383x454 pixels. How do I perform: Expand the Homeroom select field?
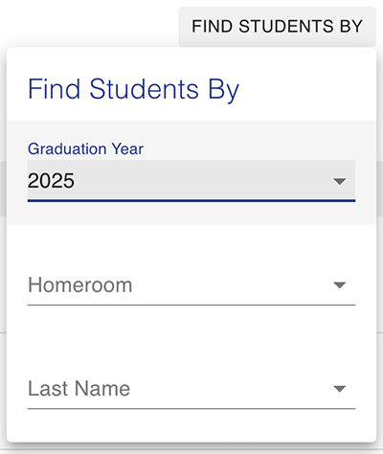pyautogui.click(x=191, y=284)
